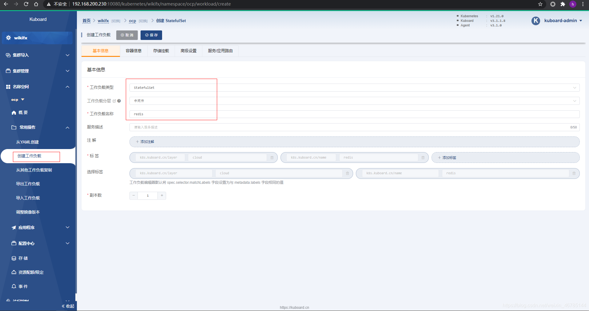Increase replica count with plus

162,195
